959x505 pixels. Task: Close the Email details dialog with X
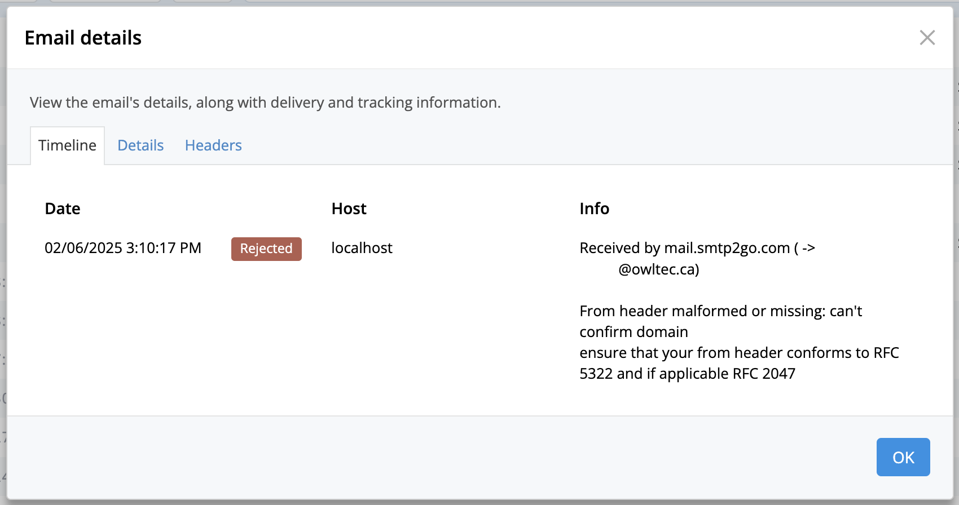tap(927, 38)
